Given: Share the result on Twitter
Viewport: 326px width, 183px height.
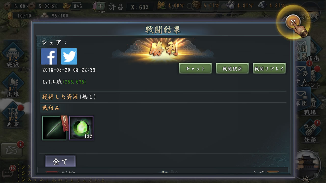Looking at the screenshot, I should [69, 56].
